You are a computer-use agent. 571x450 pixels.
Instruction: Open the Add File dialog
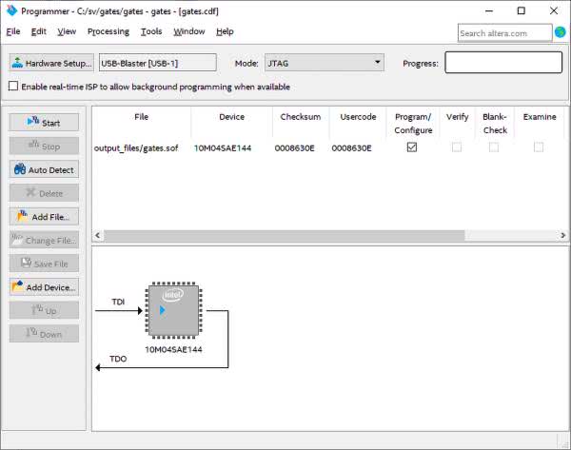(x=44, y=217)
